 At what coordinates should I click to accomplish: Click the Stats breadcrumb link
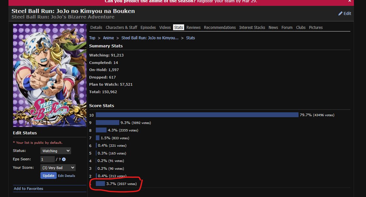pyautogui.click(x=190, y=38)
